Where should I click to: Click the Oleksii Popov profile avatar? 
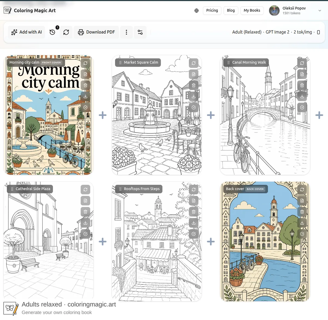coord(274,11)
